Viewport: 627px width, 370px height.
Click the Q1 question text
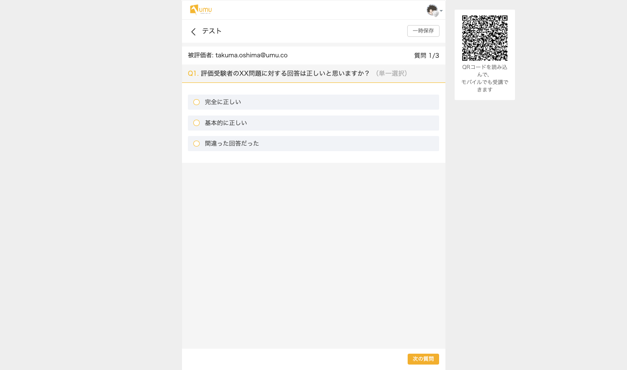(x=285, y=73)
